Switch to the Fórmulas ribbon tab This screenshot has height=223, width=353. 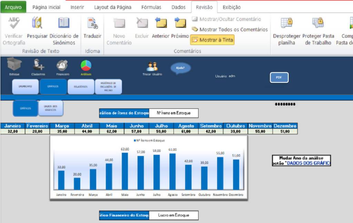coord(152,7)
